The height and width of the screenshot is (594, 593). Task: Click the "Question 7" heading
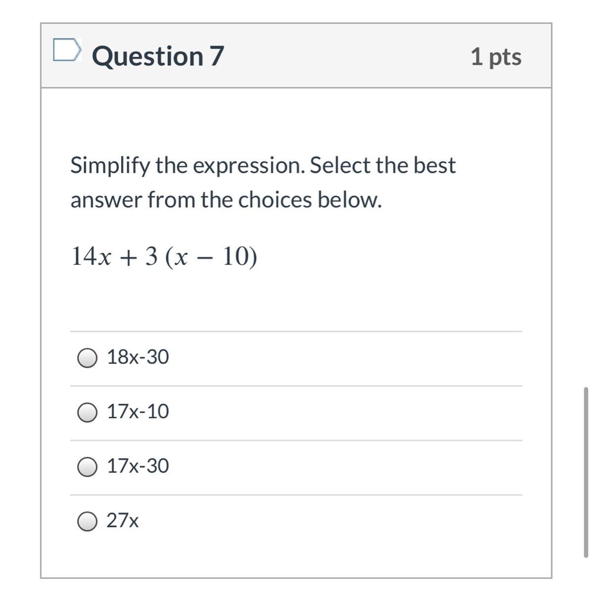click(x=158, y=55)
